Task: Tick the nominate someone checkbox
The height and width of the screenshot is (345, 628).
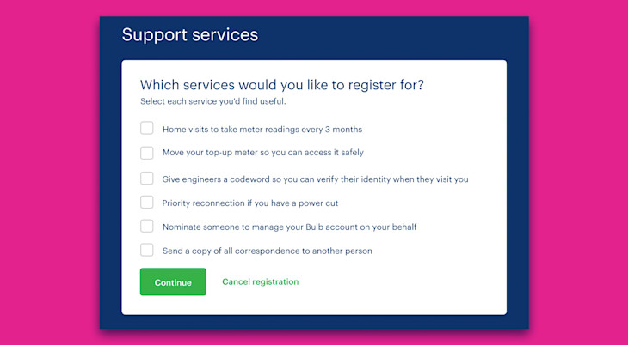Action: tap(146, 226)
